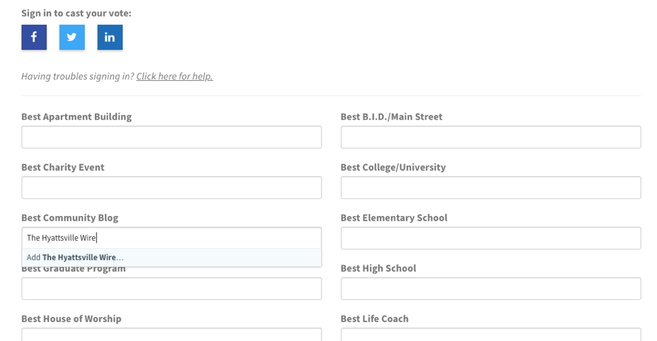657x341 pixels.
Task: Click the Best High School label
Action: (x=378, y=268)
